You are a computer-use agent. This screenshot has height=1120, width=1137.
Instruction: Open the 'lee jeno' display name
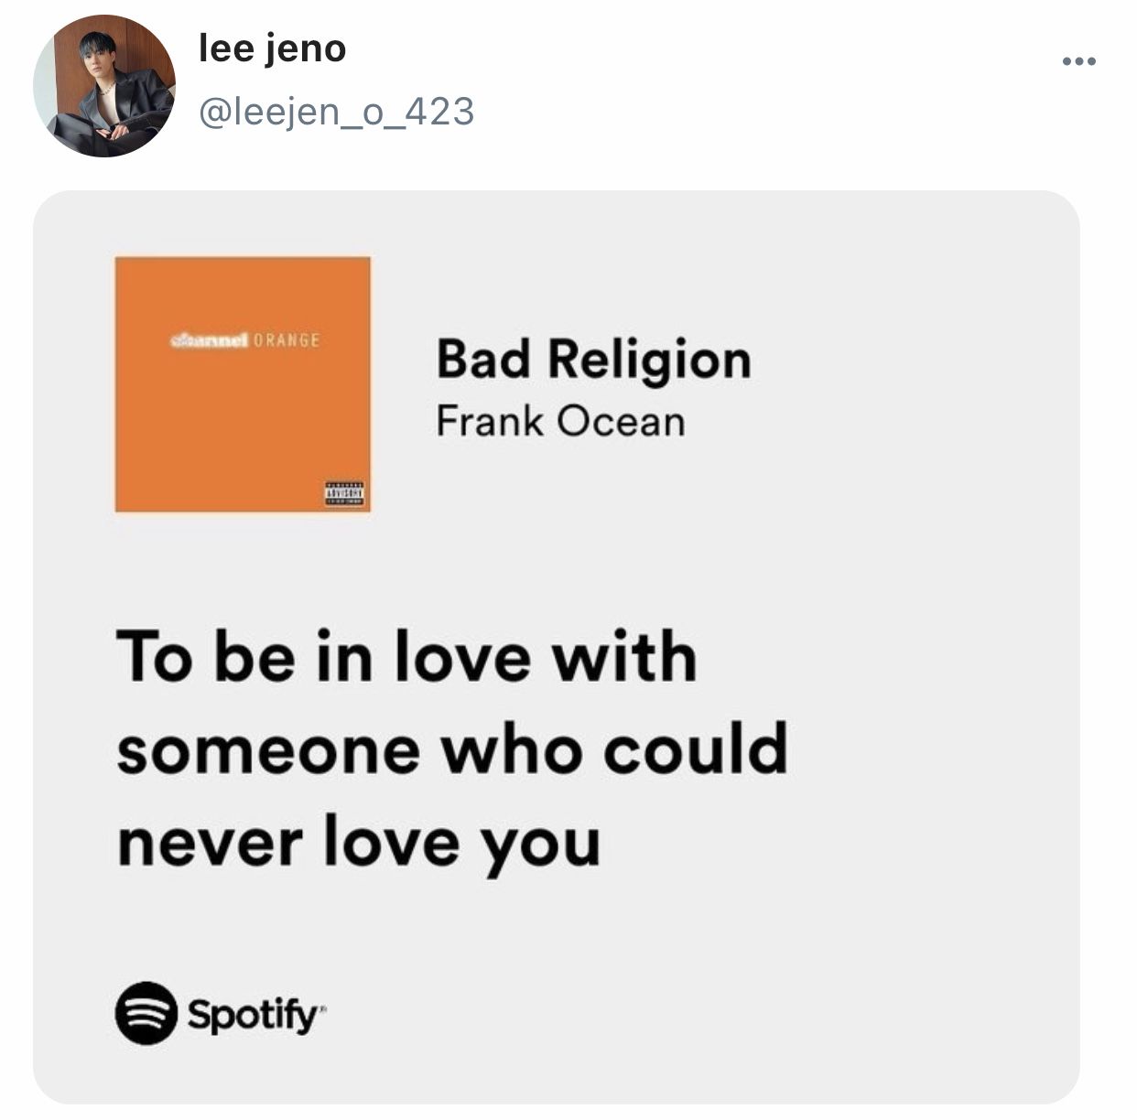(273, 48)
